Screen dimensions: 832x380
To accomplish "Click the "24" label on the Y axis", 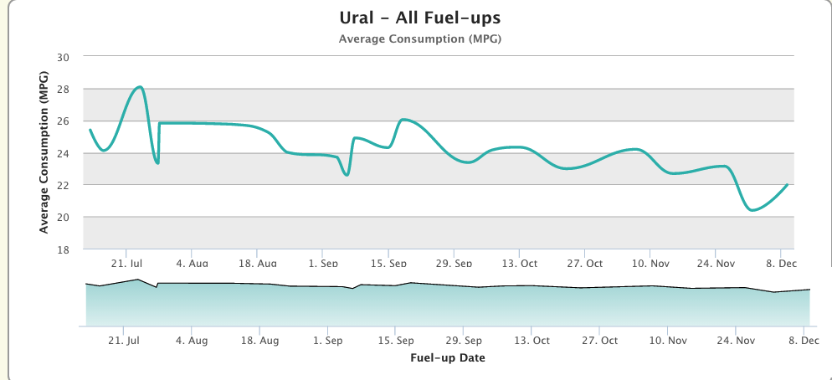I will [64, 153].
